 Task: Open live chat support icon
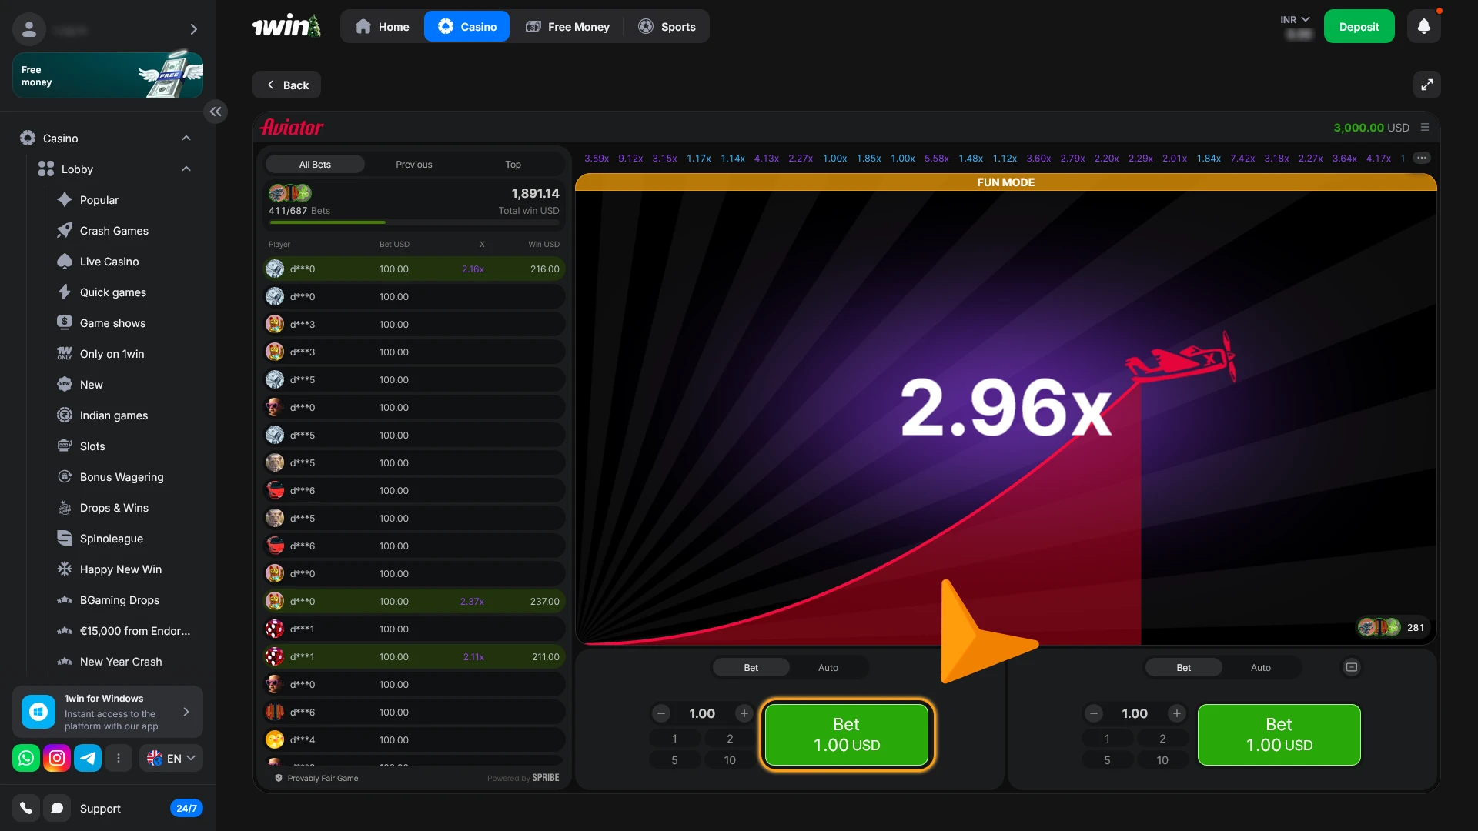click(x=56, y=808)
